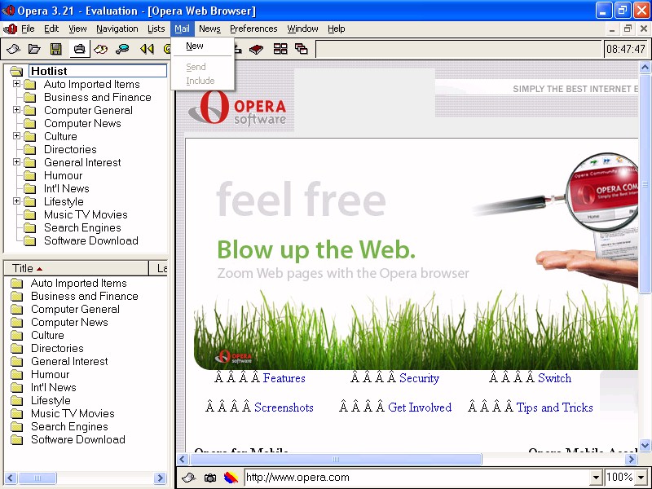Click the Hotlist root folder icon
The height and width of the screenshot is (489, 652).
pyautogui.click(x=16, y=71)
